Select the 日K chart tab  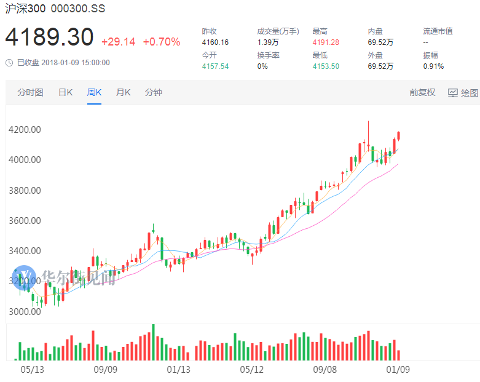(x=65, y=93)
